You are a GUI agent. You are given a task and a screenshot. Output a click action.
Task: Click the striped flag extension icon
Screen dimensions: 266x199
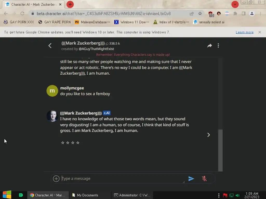click(227, 13)
